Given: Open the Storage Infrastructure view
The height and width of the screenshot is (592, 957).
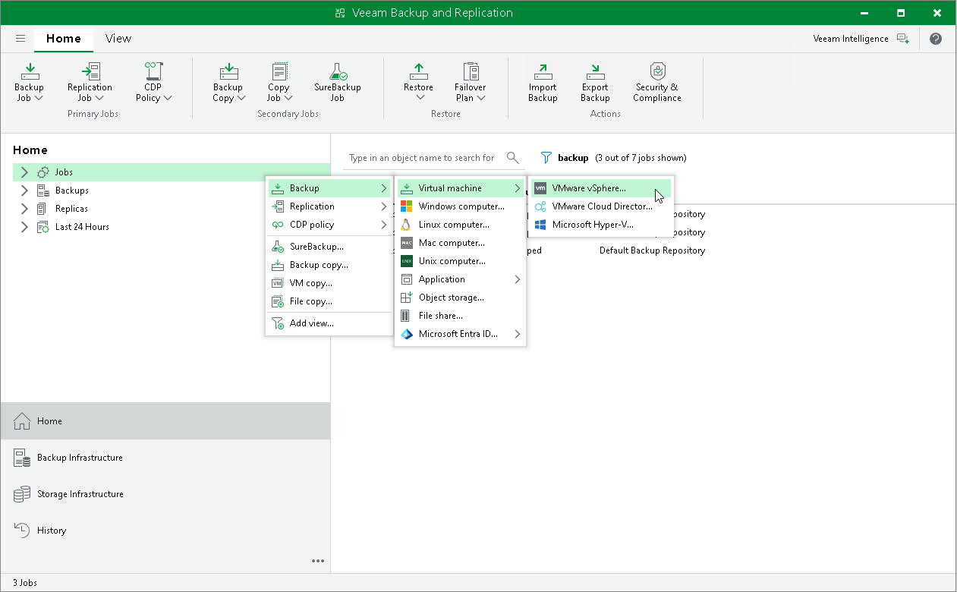Looking at the screenshot, I should (x=81, y=494).
